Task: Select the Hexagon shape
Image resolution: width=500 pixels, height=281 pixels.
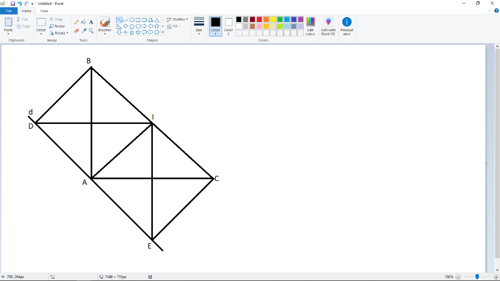Action: coord(138,26)
